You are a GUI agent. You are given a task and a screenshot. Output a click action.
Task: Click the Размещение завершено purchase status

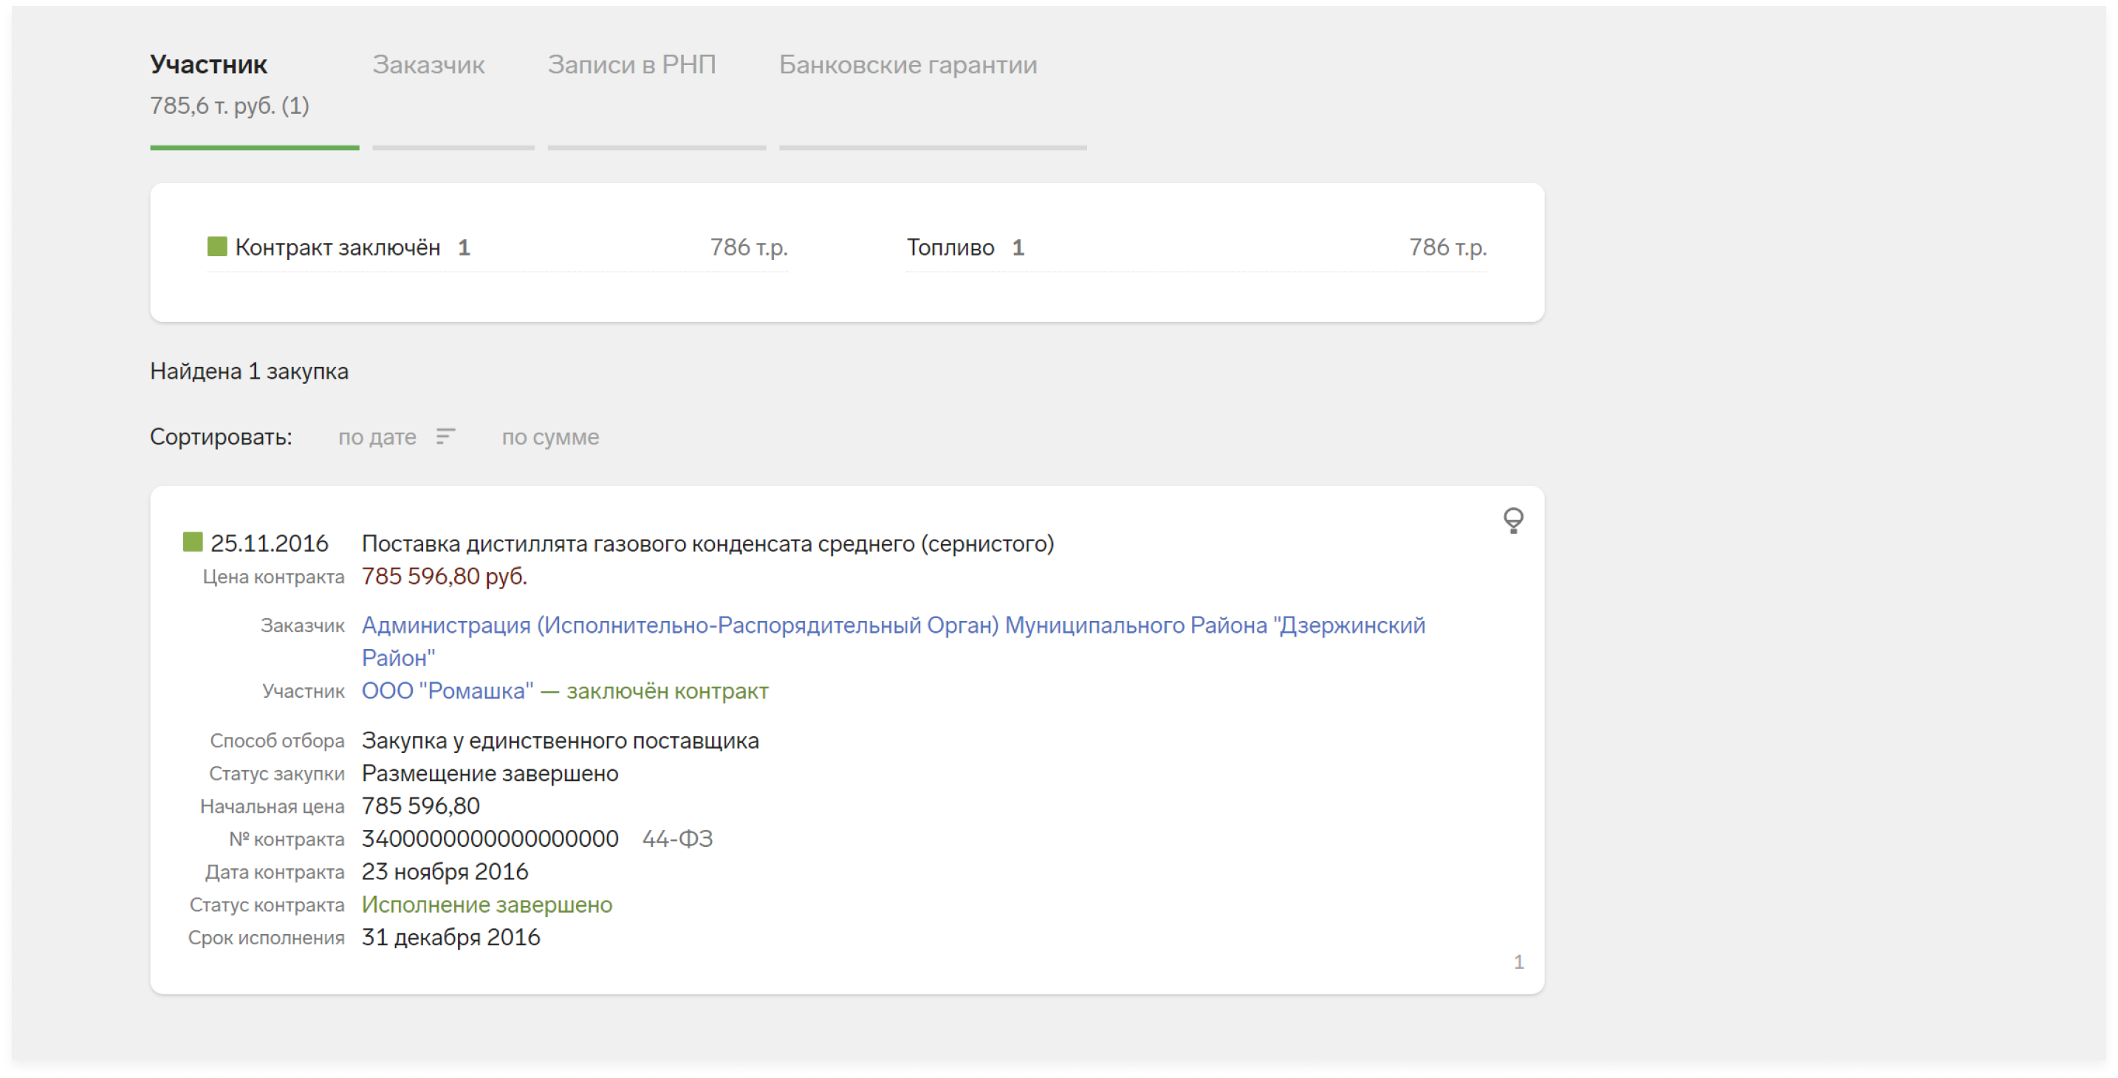[490, 773]
